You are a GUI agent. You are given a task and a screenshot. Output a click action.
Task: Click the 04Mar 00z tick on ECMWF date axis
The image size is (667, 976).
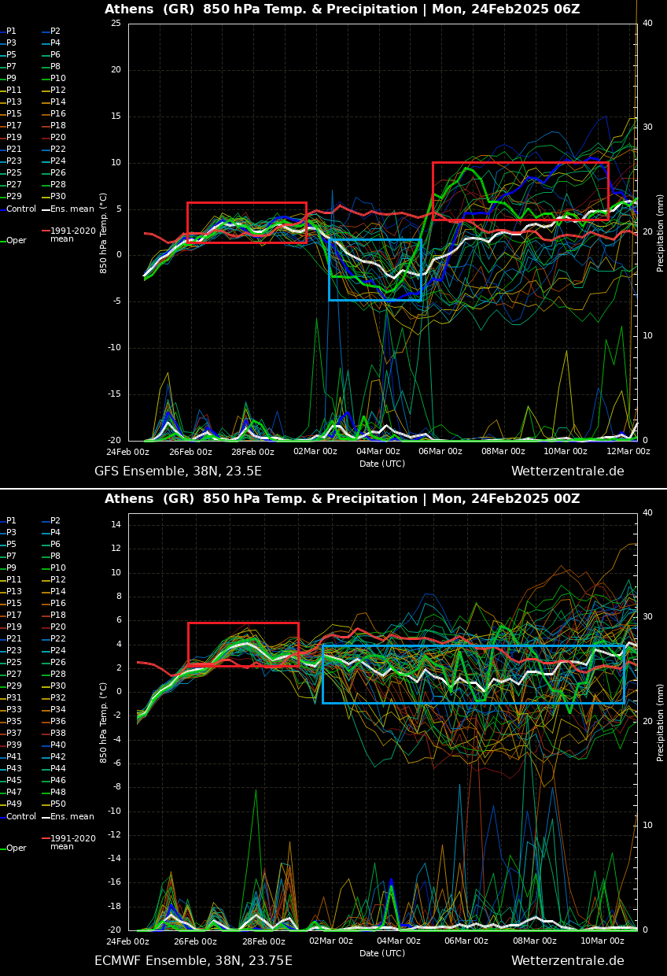pos(399,941)
